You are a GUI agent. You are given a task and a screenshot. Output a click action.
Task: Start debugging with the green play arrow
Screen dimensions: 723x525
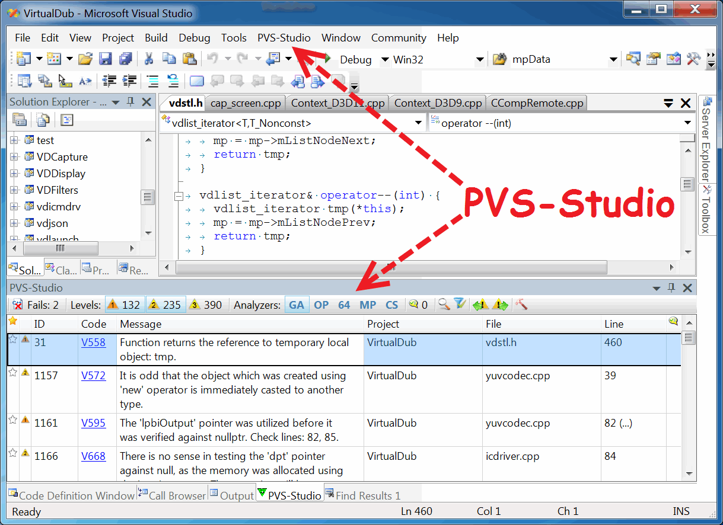(x=326, y=59)
